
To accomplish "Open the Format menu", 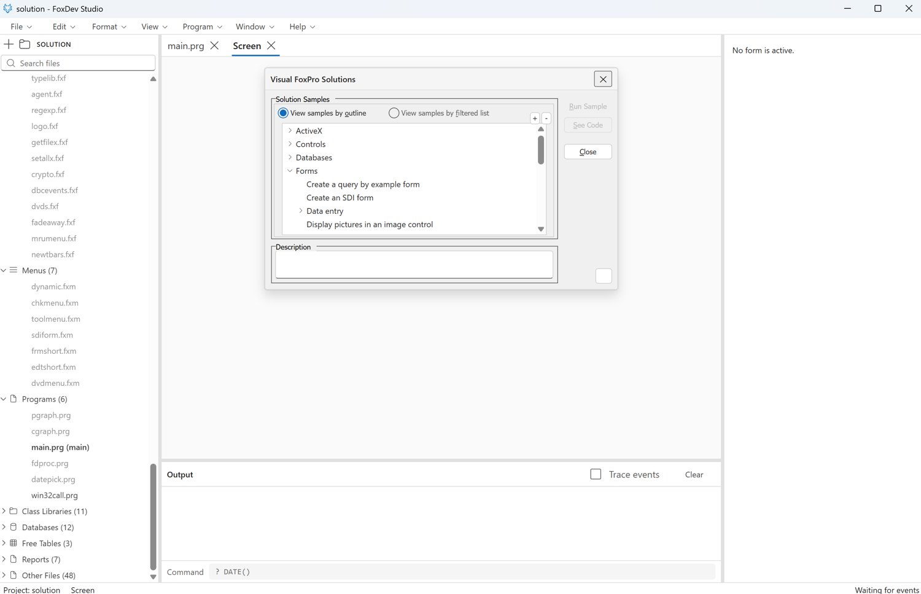I will (x=109, y=26).
